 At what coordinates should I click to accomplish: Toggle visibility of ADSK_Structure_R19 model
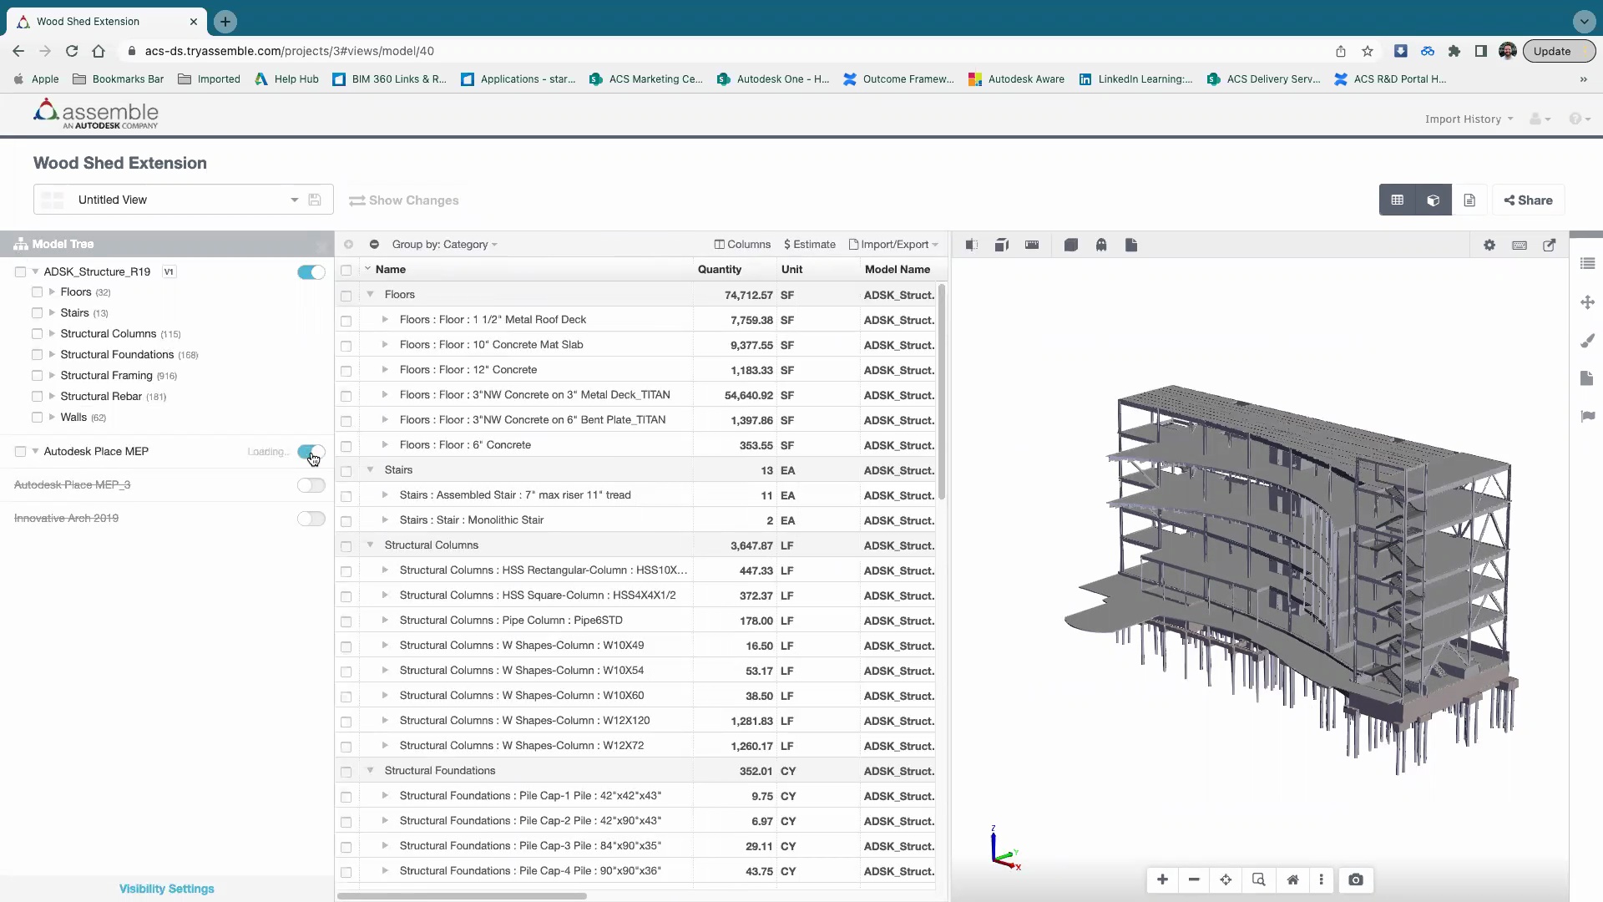tap(310, 272)
